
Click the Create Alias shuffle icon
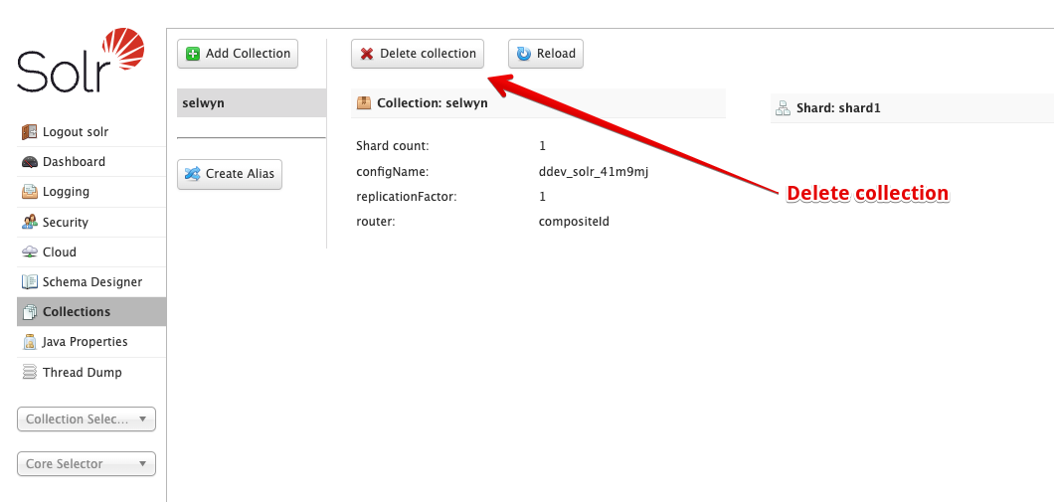click(192, 174)
